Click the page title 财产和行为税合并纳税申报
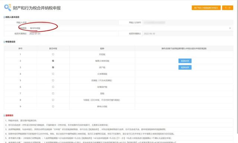Image resolution: width=238 pixels, height=143 pixels. (37, 8)
